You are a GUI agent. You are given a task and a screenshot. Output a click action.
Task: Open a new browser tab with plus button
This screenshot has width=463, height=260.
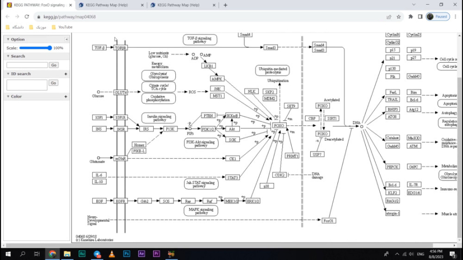[x=225, y=5]
